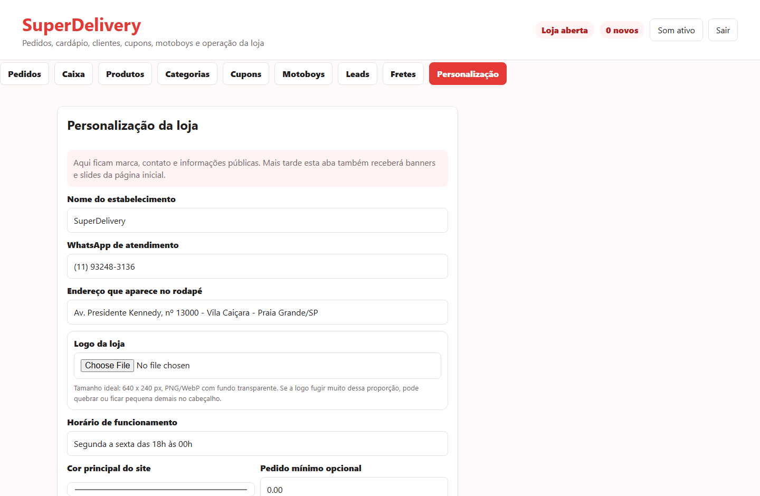Click the header subtitle 'Pedidos, cardápio, clientes'
The image size is (760, 496).
point(143,43)
